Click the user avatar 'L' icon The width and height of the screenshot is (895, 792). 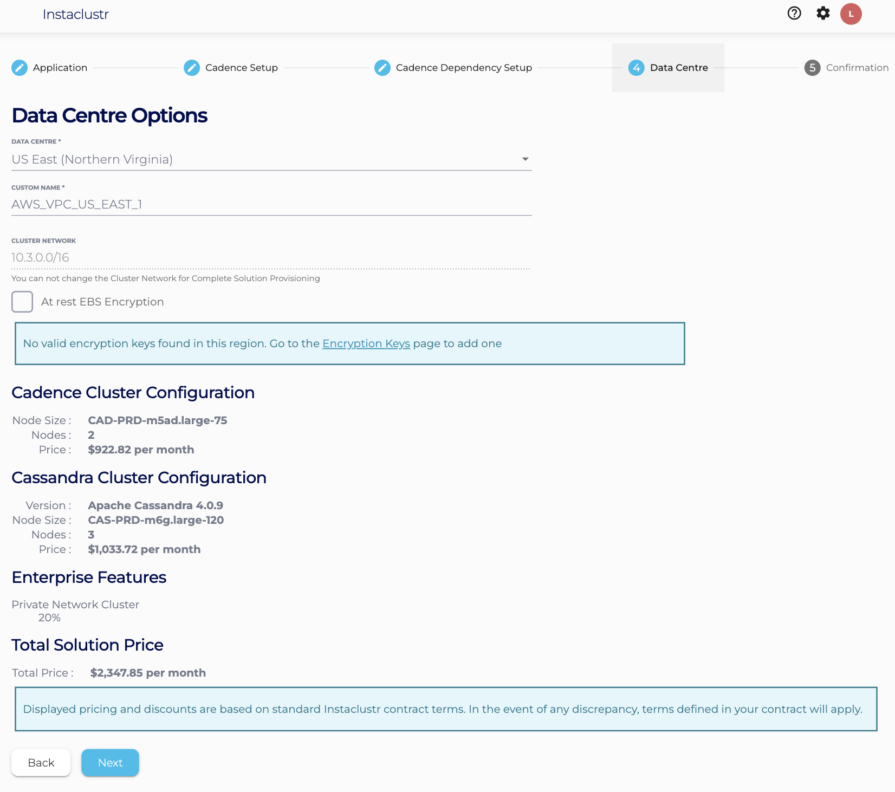point(851,14)
